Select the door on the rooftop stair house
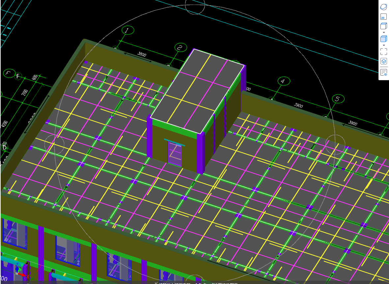The height and width of the screenshot is (284, 389). pyautogui.click(x=175, y=154)
